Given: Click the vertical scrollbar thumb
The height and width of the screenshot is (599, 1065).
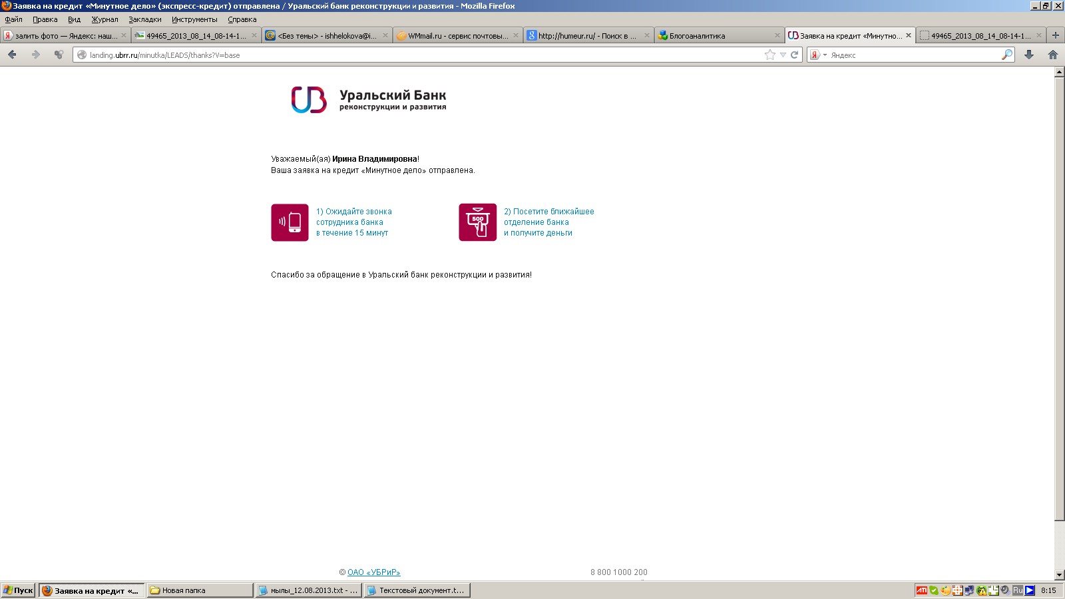Looking at the screenshot, I should (x=1060, y=299).
